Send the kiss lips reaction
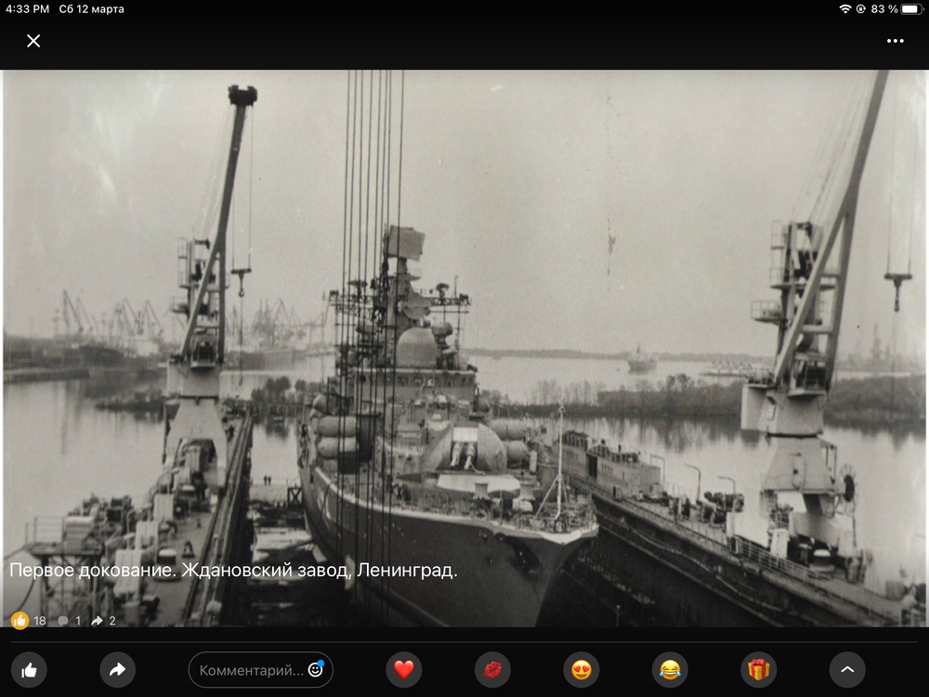The height and width of the screenshot is (697, 929). coord(492,669)
